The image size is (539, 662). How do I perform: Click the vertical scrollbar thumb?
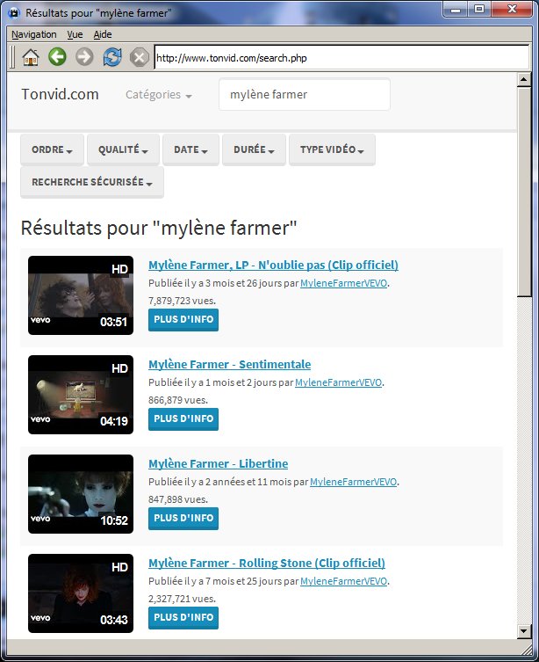click(524, 193)
